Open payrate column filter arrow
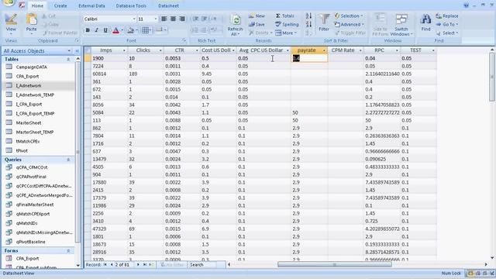The image size is (496, 279). pos(324,50)
